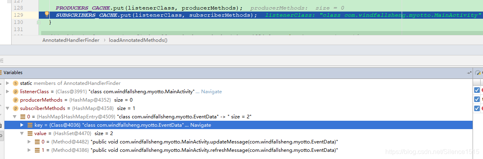Open the Watches gauge icon panel
The image size is (483, 159).
pos(478,73)
